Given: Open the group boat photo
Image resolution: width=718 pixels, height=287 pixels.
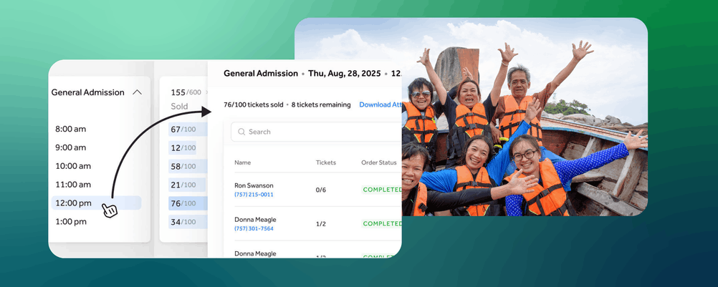Looking at the screenshot, I should coord(525,117).
